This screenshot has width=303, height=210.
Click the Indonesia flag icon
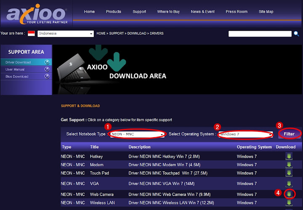31,33
